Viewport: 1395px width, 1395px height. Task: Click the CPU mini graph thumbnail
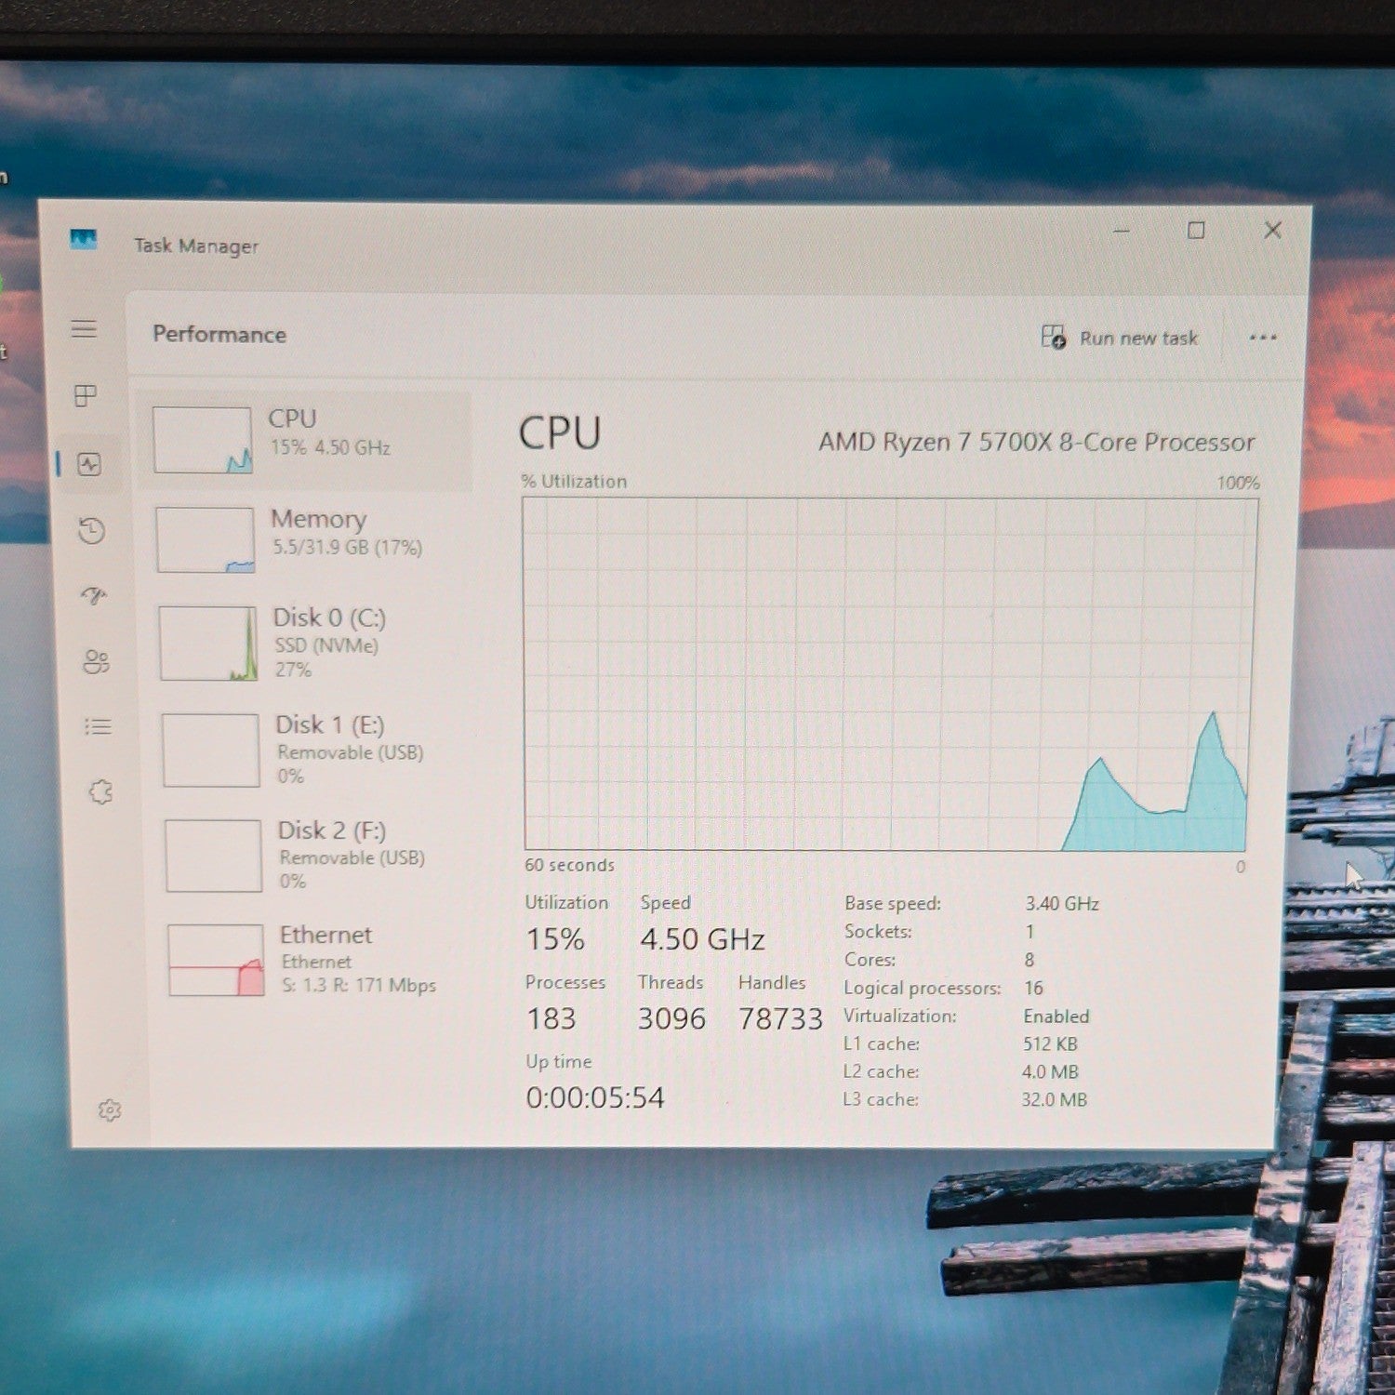pos(202,440)
